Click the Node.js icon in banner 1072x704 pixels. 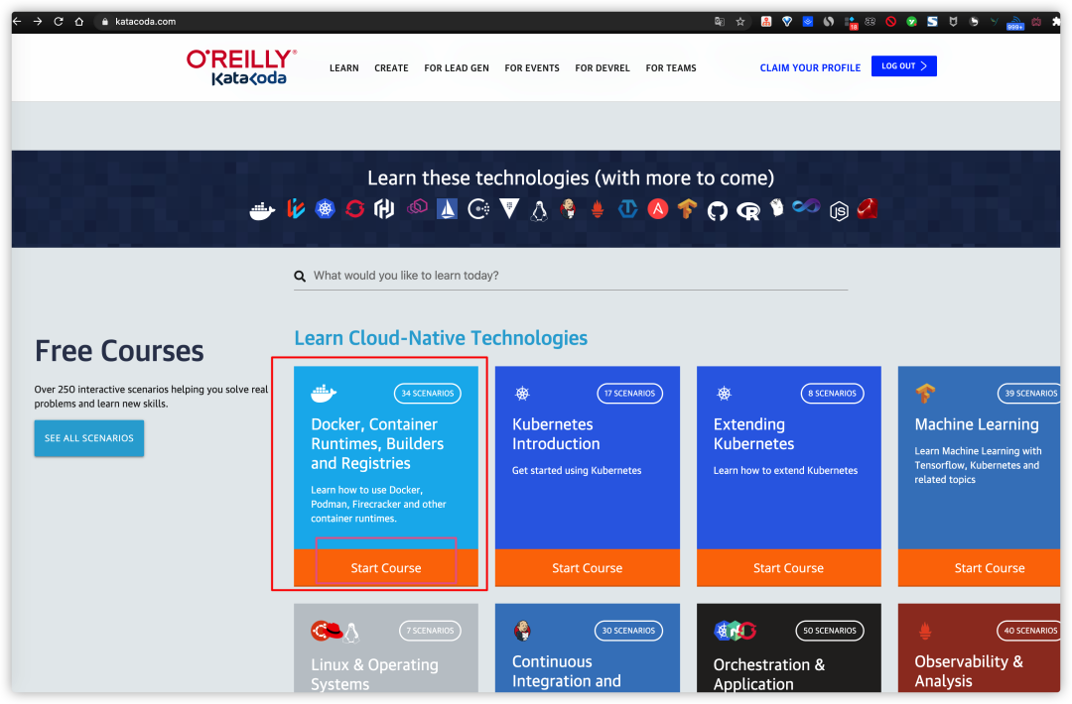click(x=839, y=211)
